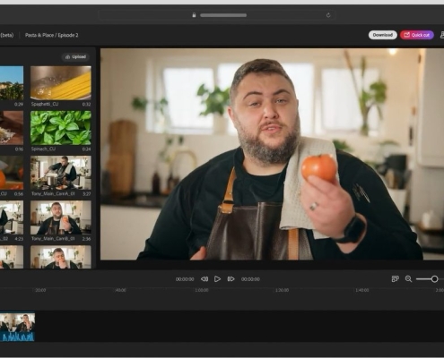
Task: Click the duration timecode right of playback controls
Action: 250,279
